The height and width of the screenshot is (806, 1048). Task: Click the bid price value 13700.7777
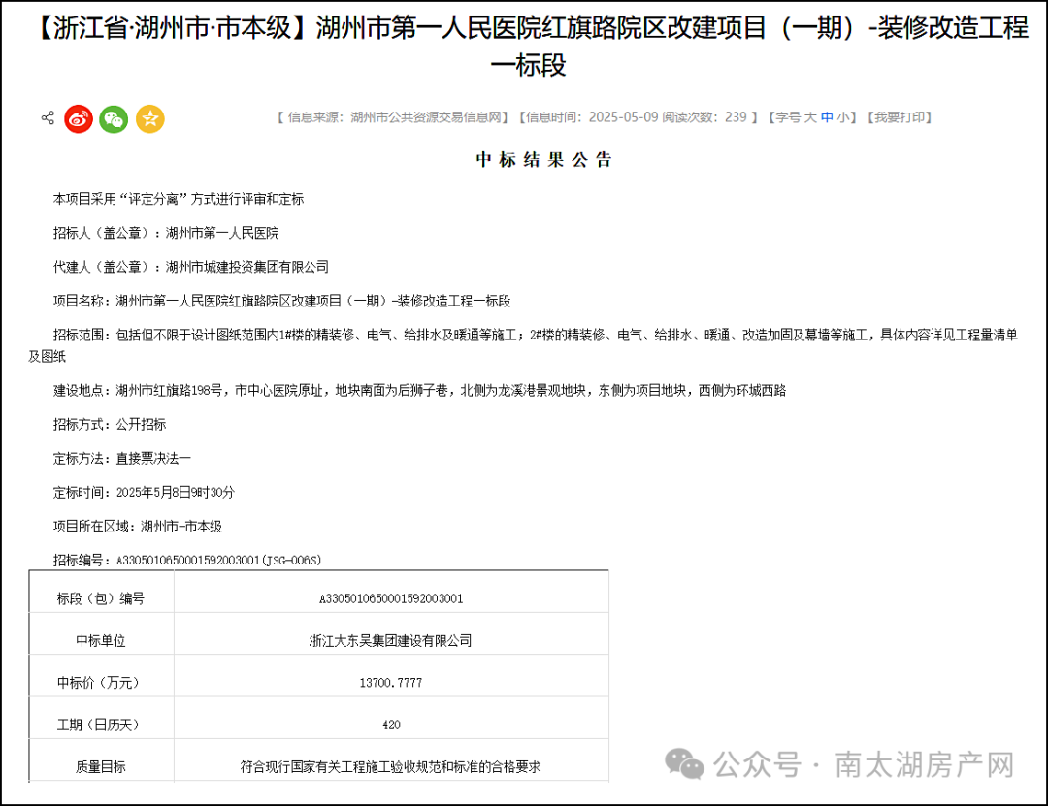click(x=390, y=683)
